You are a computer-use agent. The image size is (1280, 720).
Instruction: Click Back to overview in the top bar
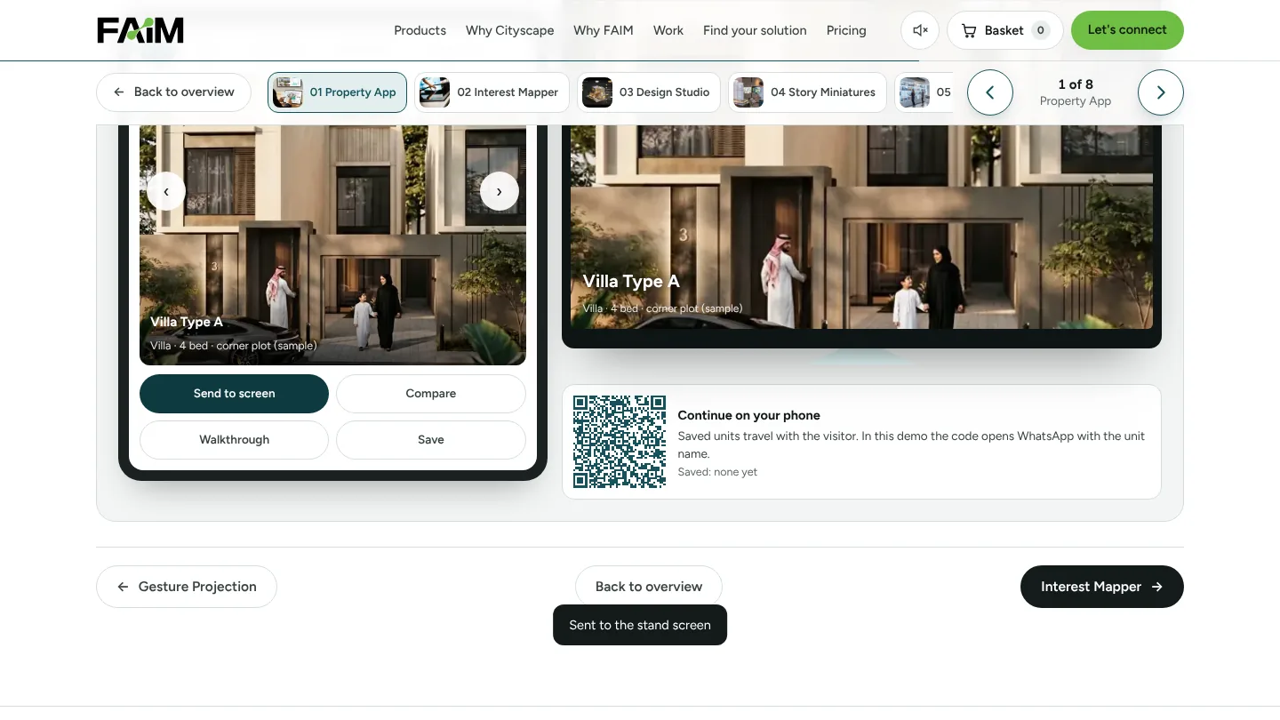[173, 92]
